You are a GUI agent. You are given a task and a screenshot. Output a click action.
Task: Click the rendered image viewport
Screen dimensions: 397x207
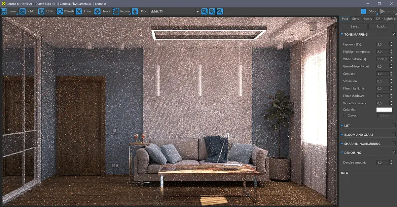(170, 111)
